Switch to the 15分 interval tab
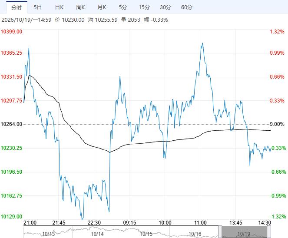 144,7
